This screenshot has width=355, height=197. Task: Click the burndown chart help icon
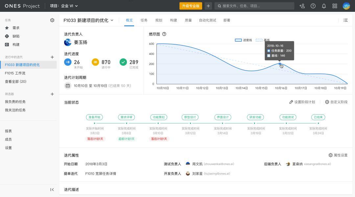pos(164,34)
